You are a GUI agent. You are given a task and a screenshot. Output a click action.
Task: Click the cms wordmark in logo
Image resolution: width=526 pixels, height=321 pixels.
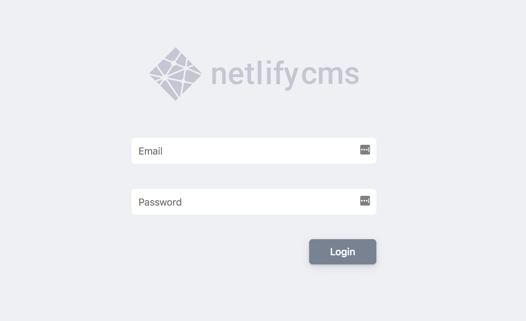pyautogui.click(x=330, y=74)
